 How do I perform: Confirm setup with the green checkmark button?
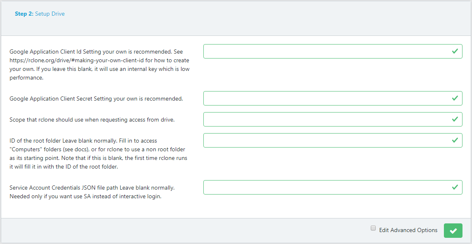coord(453,230)
